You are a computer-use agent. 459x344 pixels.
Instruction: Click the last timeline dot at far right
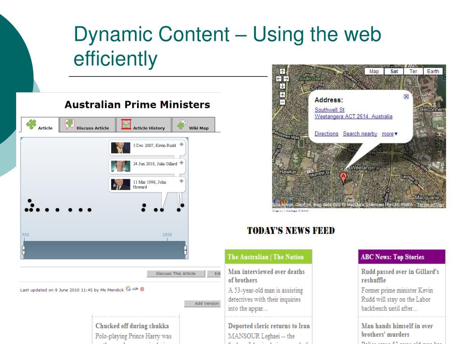182,205
